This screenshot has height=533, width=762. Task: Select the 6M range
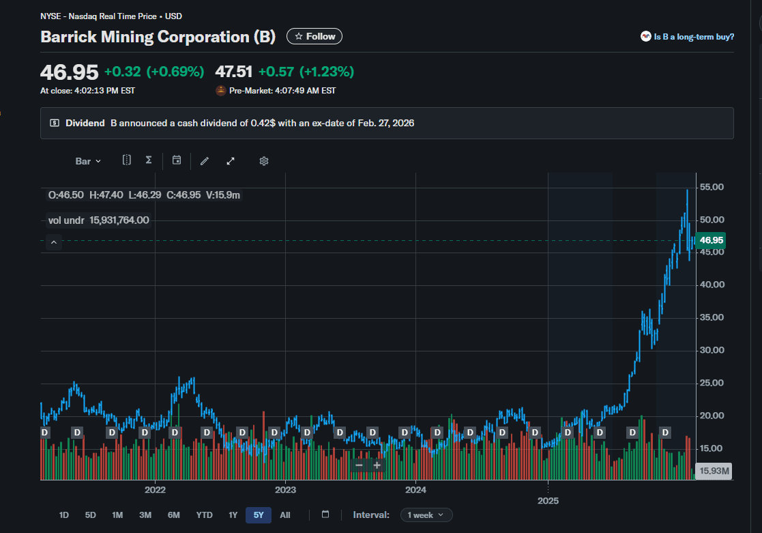click(x=173, y=515)
